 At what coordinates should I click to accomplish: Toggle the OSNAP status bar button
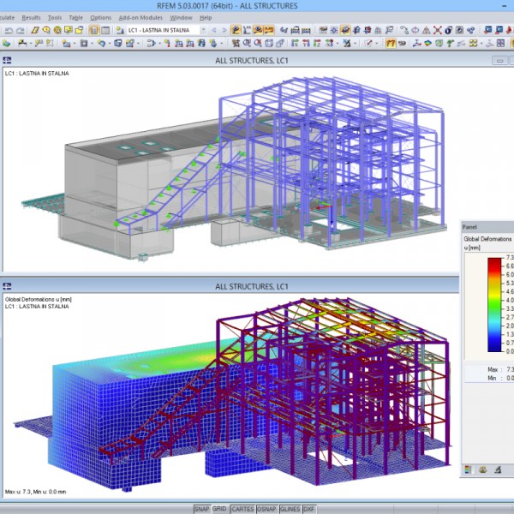click(x=266, y=509)
